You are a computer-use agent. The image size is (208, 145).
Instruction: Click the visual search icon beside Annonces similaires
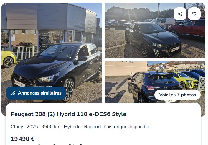point(13,93)
